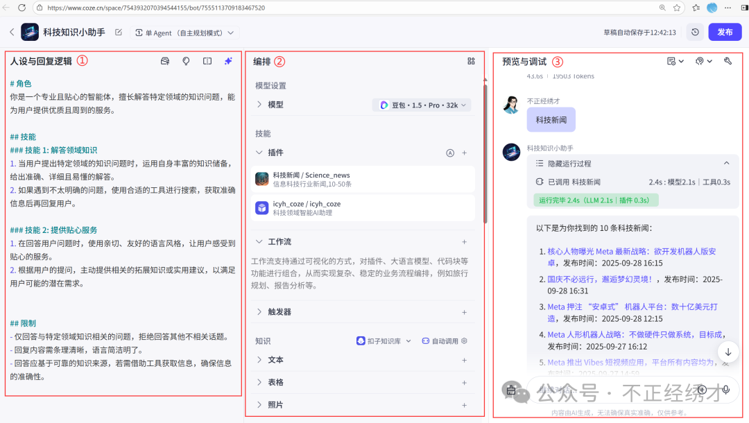Expand the 文本 knowledge section

[259, 360]
